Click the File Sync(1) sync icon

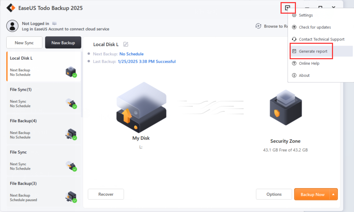tap(71, 103)
